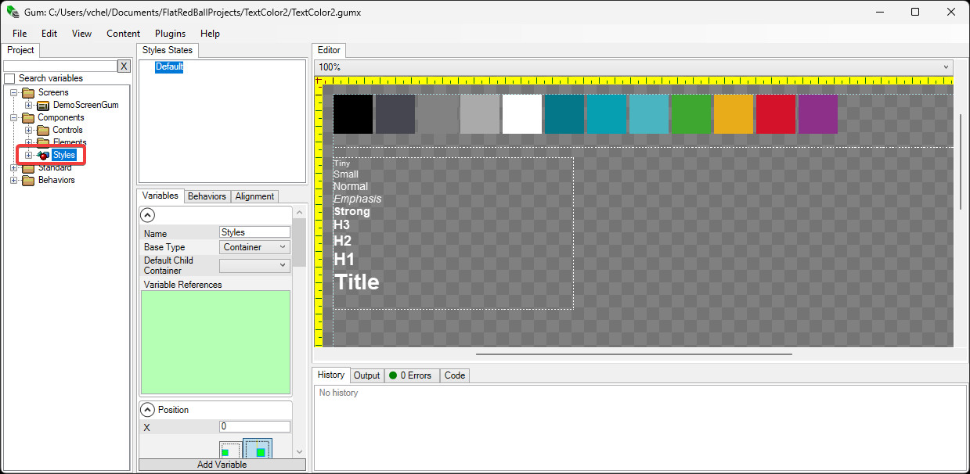The width and height of the screenshot is (970, 474).
Task: Expand the Behaviors tree node
Action: (13, 180)
